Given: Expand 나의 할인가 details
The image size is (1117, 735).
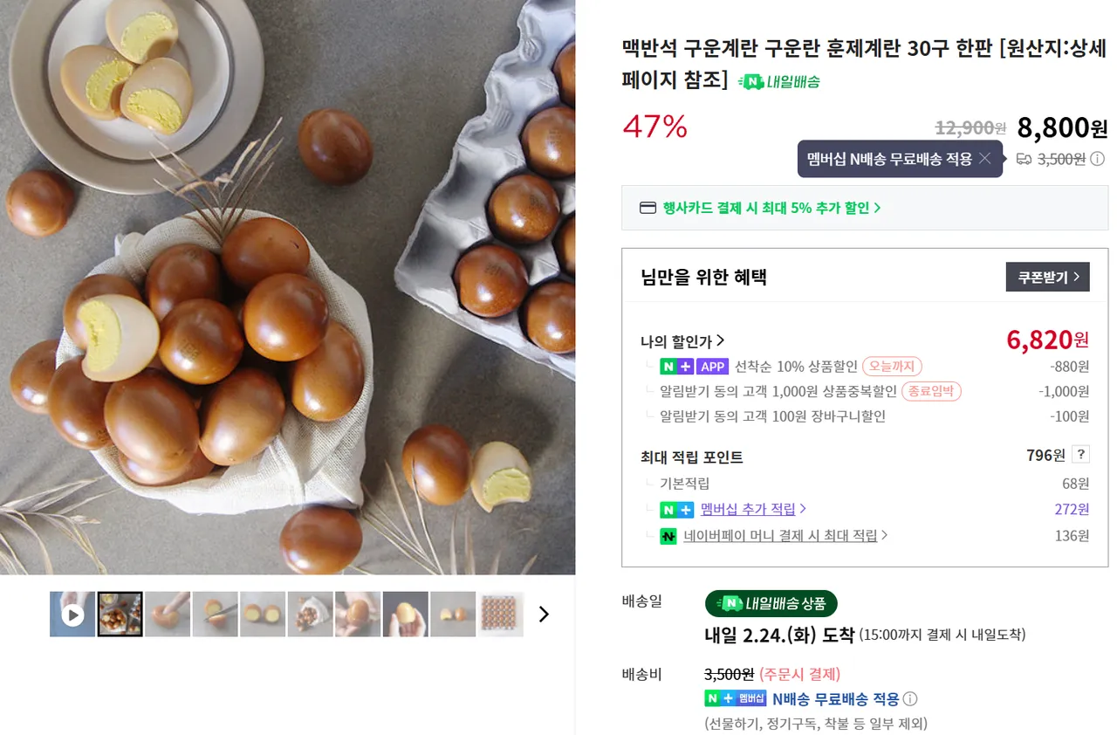Looking at the screenshot, I should pyautogui.click(x=682, y=341).
